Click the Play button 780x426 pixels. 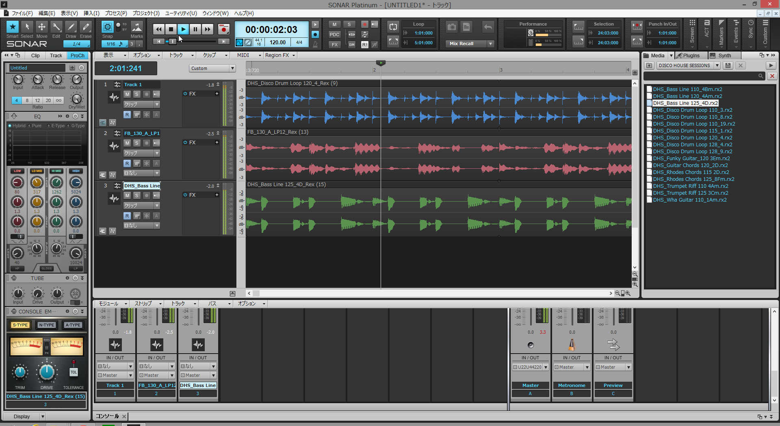[x=183, y=29]
